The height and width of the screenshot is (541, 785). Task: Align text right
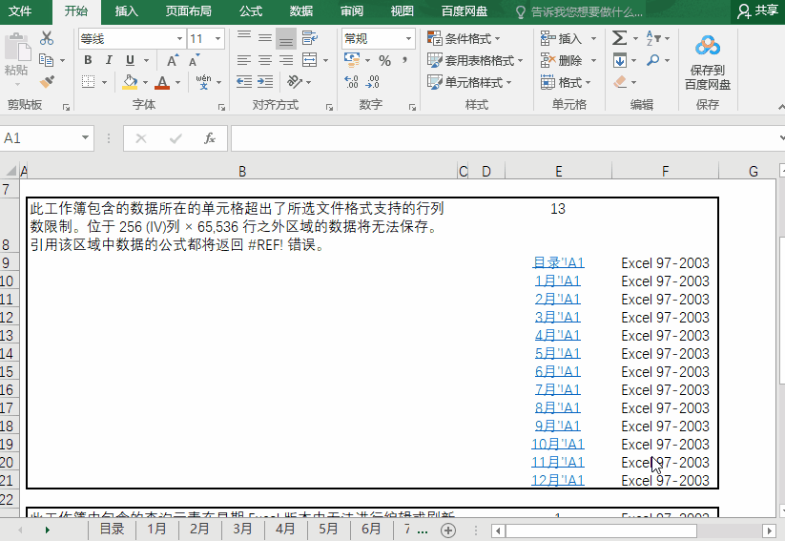[286, 61]
